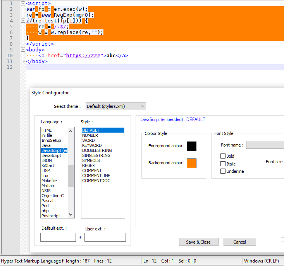
Task: Enable the Underline font style checkbox
Action: tap(223, 171)
